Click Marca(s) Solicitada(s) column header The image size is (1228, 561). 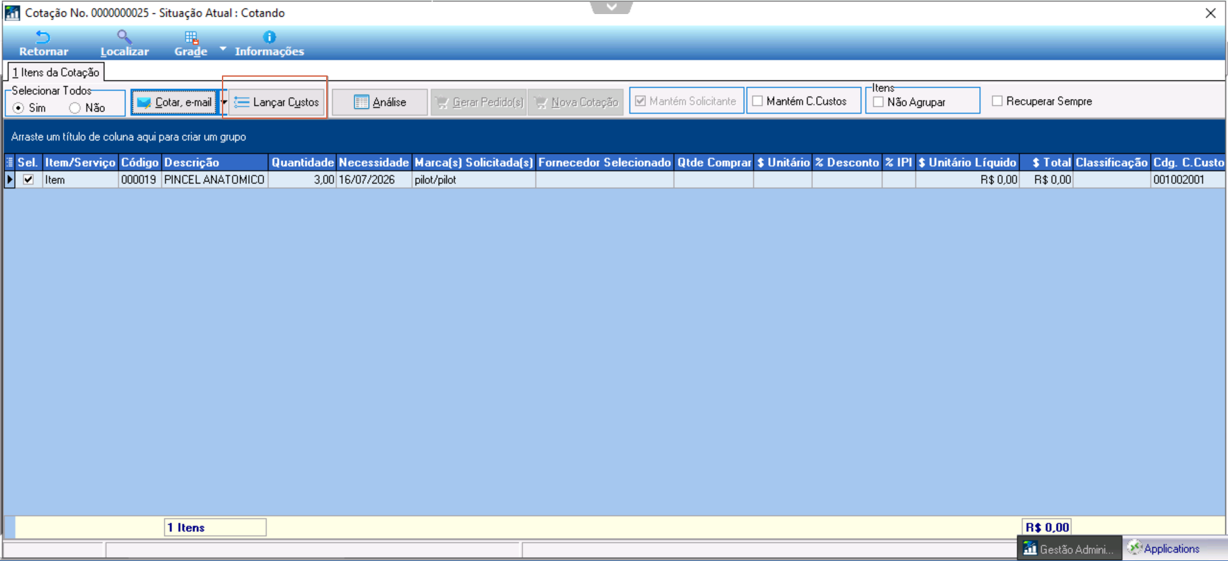tap(473, 162)
